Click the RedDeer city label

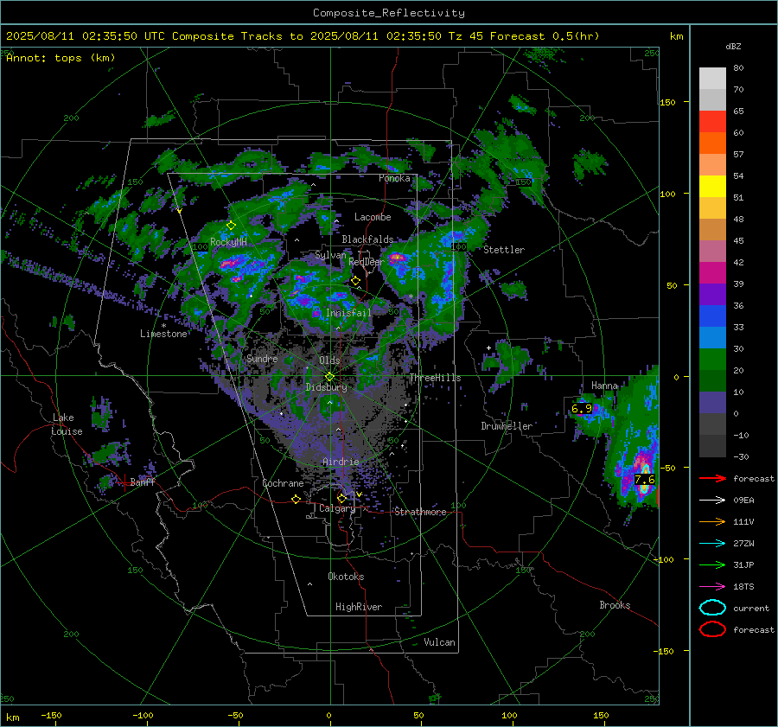tap(367, 262)
